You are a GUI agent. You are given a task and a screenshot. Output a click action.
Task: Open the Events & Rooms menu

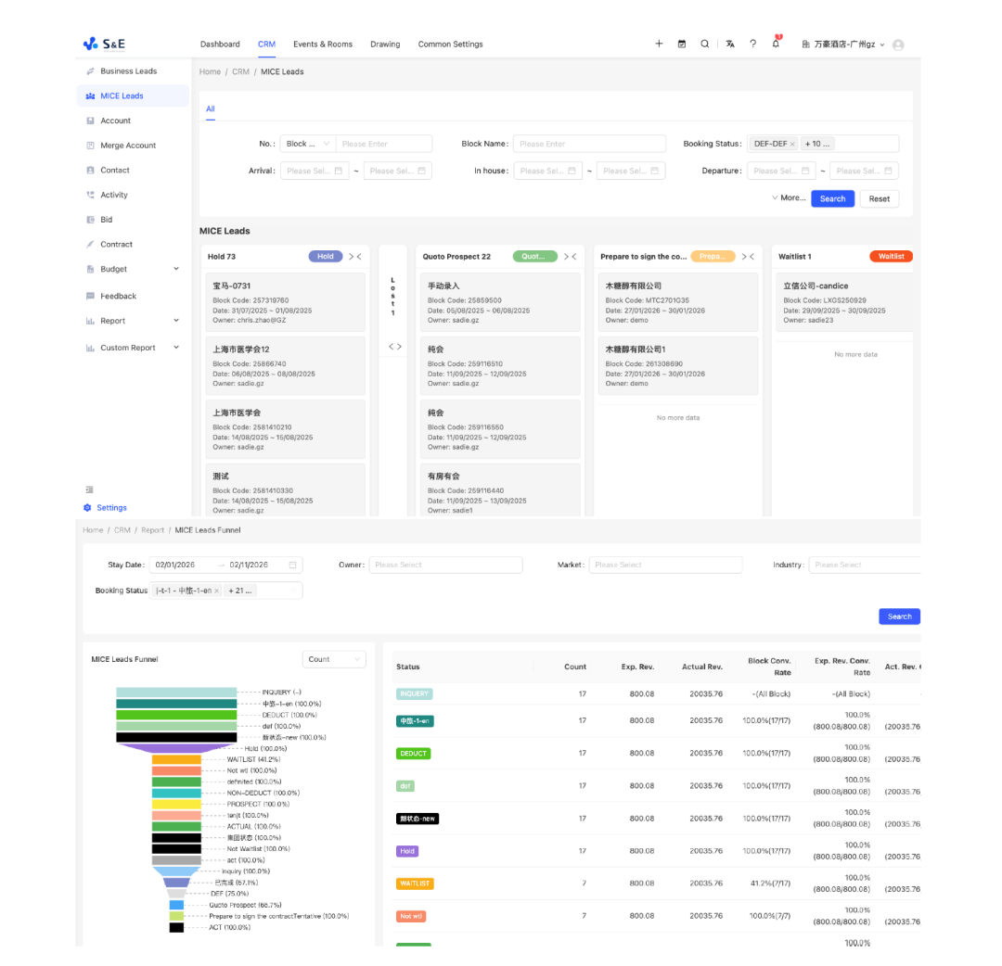click(x=323, y=44)
